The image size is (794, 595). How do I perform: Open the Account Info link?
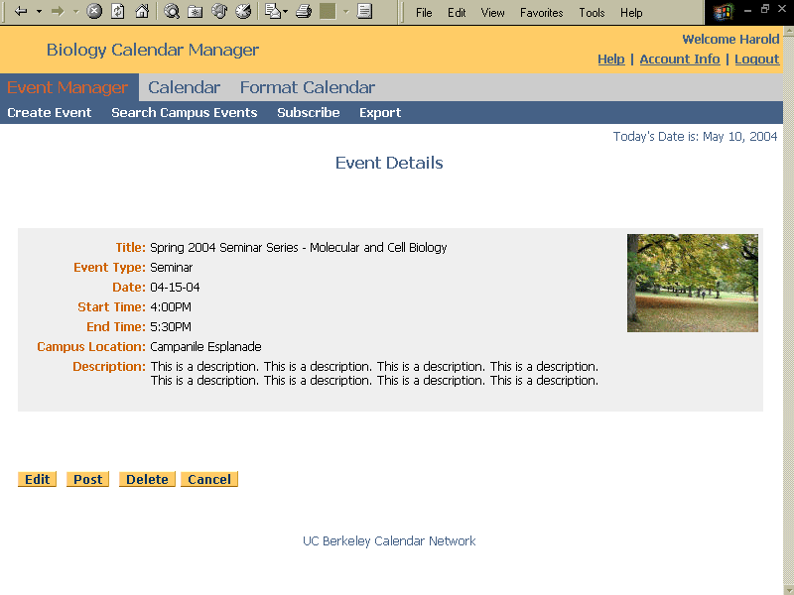[x=680, y=59]
